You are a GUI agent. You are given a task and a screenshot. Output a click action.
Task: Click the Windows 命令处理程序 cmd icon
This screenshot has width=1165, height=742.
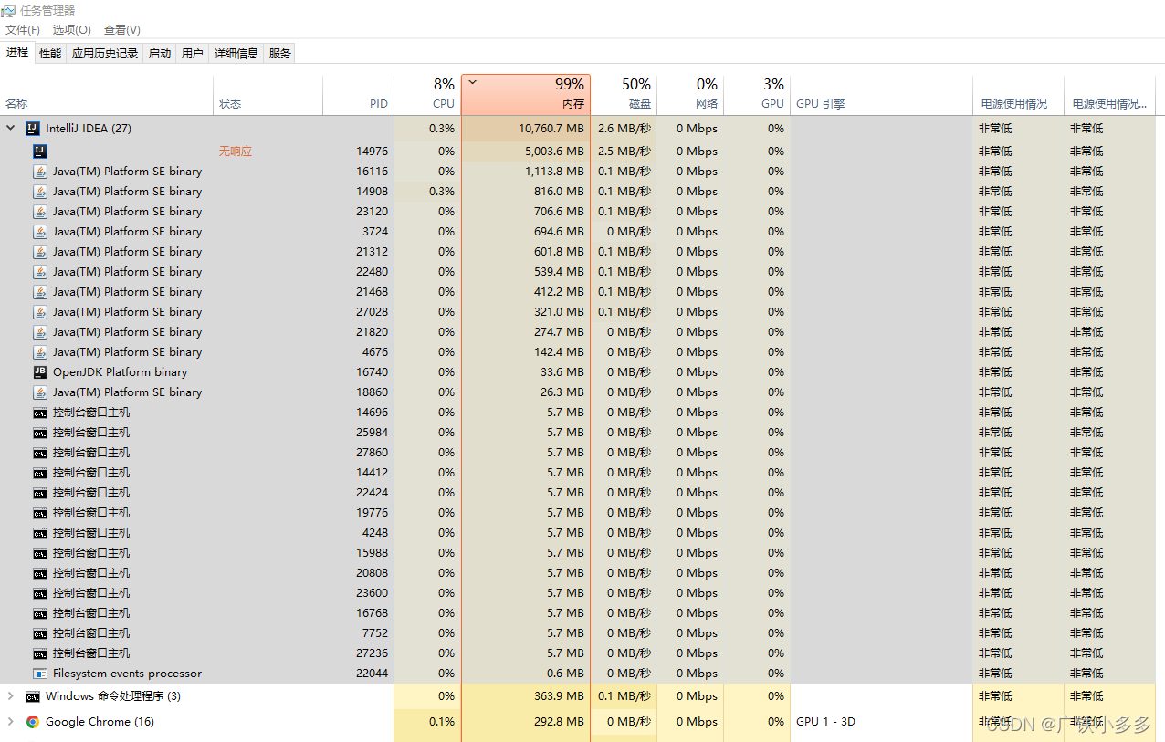33,696
